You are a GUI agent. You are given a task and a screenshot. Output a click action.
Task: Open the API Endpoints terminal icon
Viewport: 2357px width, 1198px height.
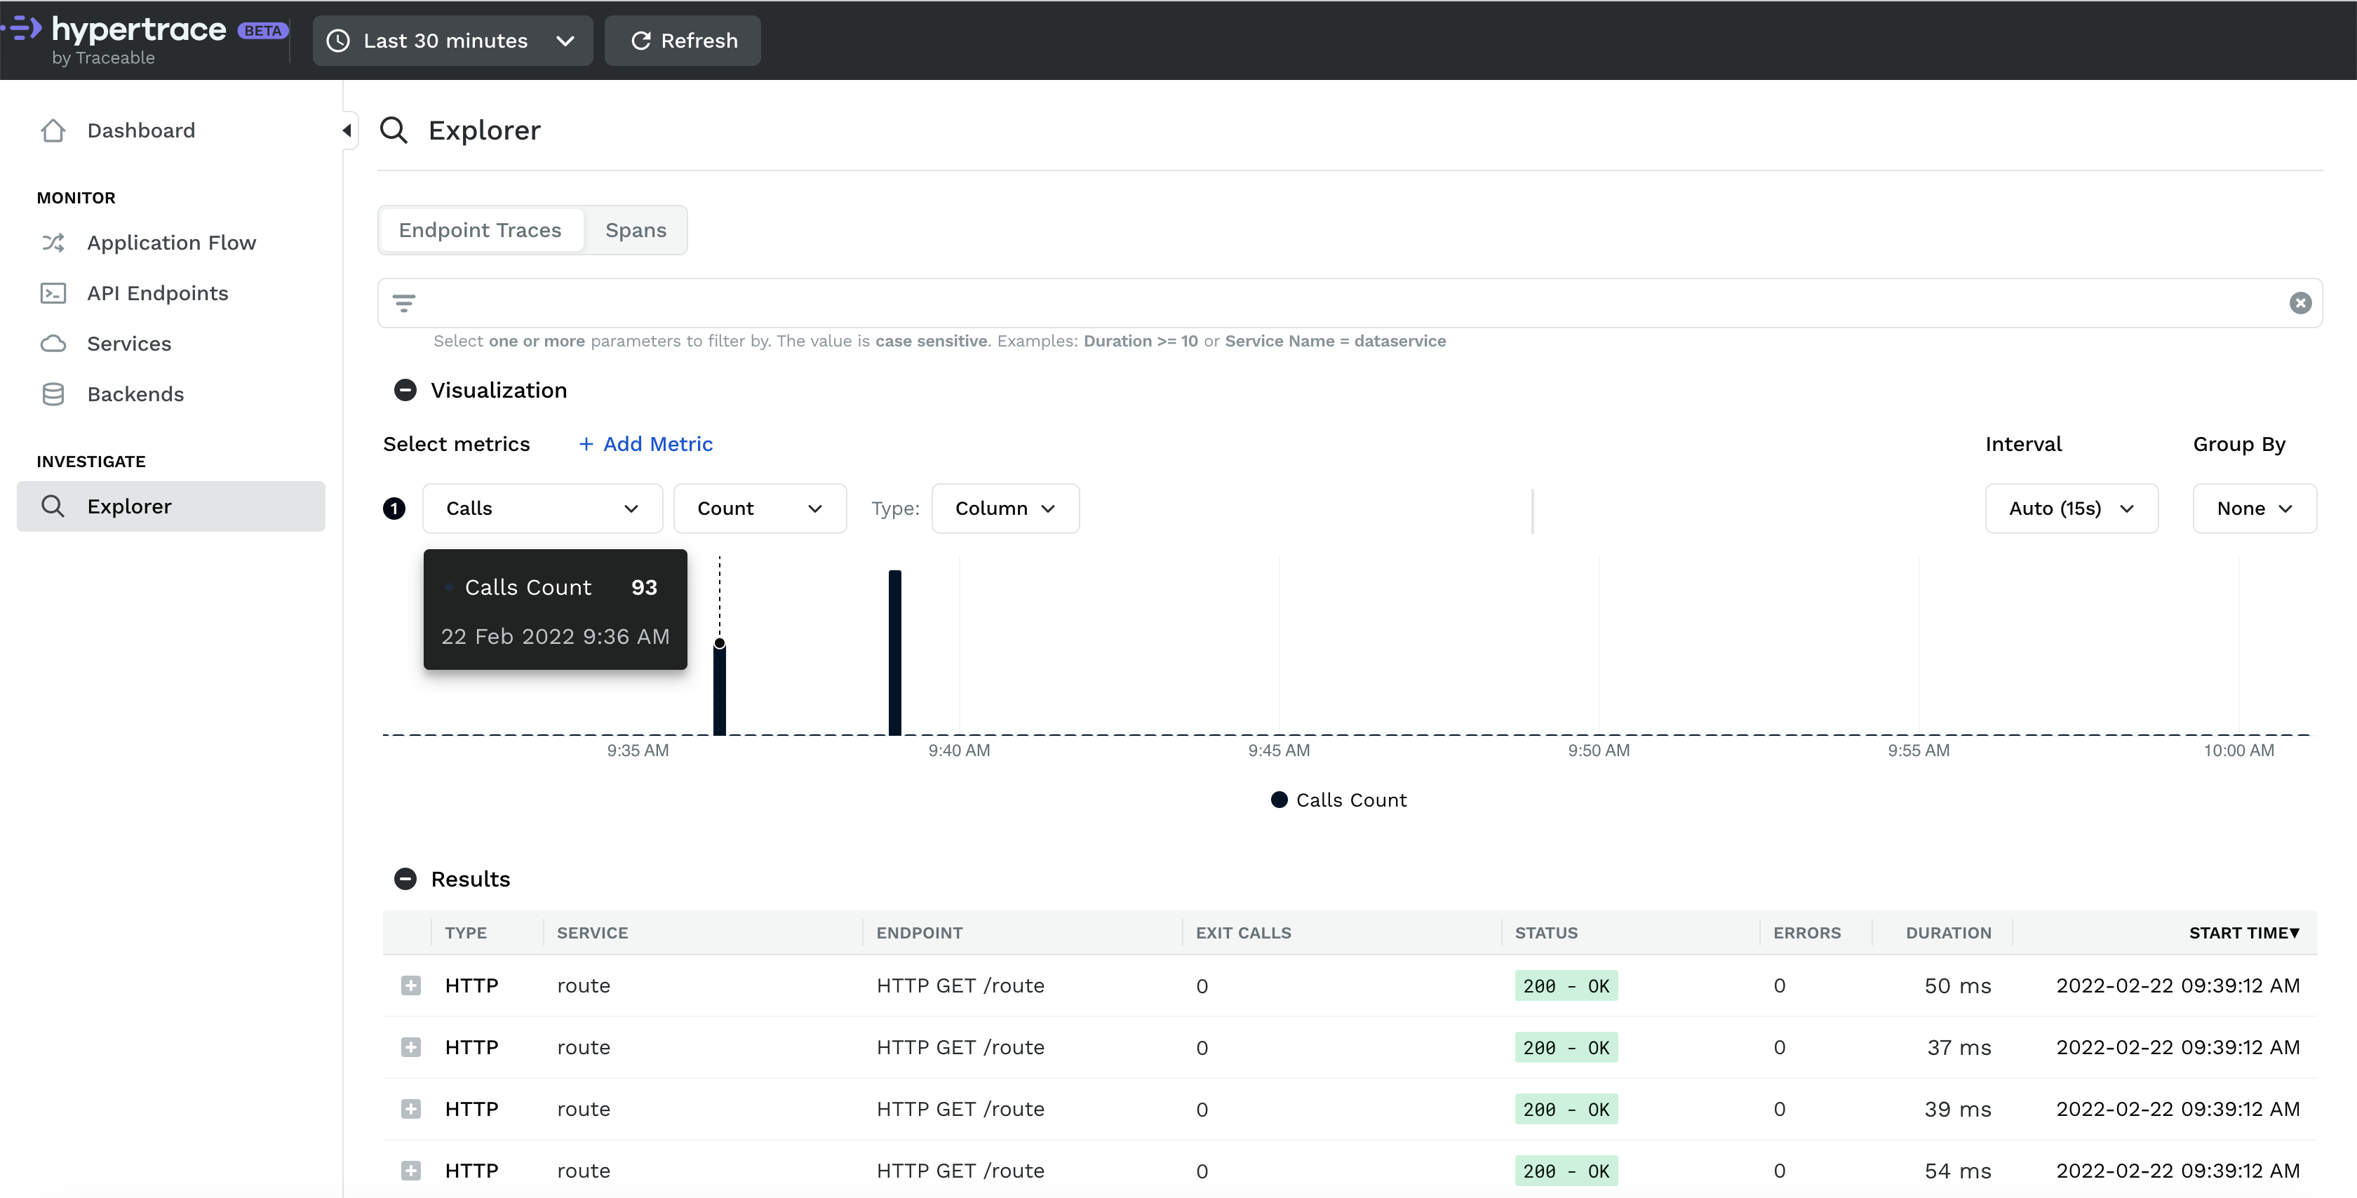53,293
